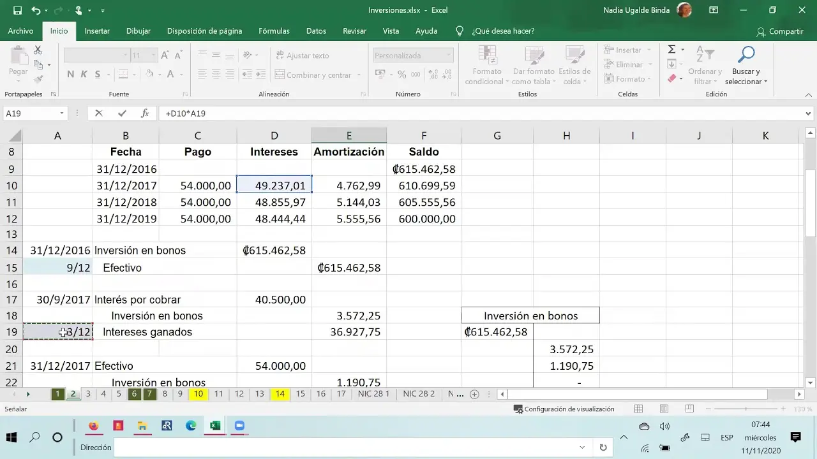Open Firefox from the taskbar
The image size is (817, 459).
(94, 426)
